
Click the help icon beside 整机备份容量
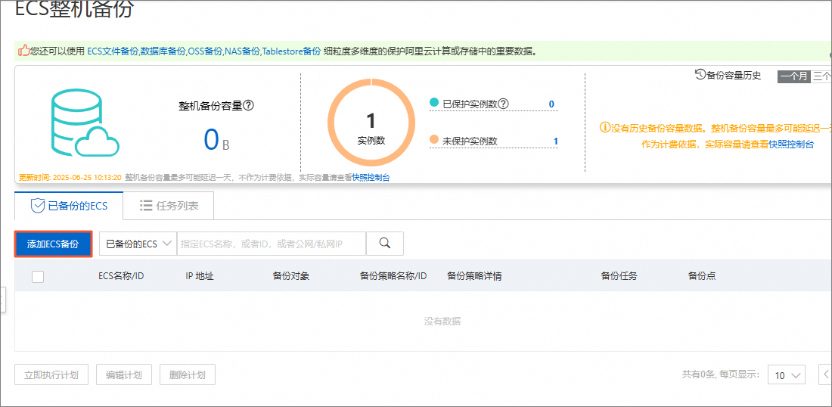(248, 106)
